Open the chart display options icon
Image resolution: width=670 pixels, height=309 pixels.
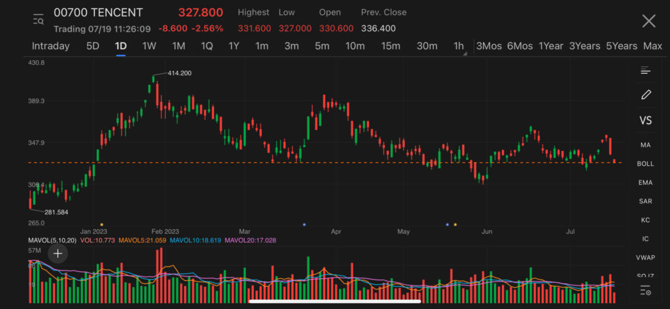(645, 71)
